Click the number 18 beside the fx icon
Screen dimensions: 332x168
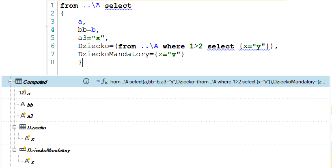coord(98,81)
